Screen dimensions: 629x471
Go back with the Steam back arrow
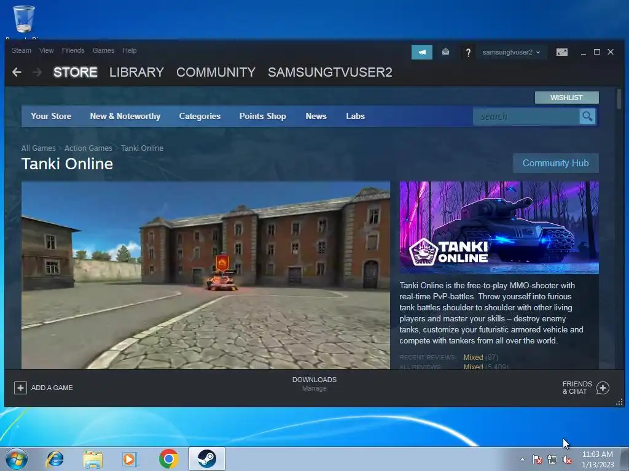[17, 72]
